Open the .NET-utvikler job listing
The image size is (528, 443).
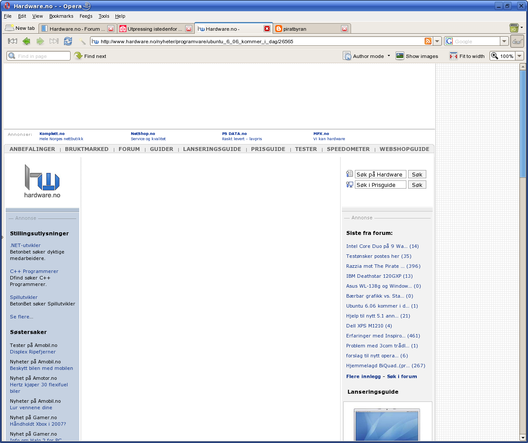coord(25,245)
